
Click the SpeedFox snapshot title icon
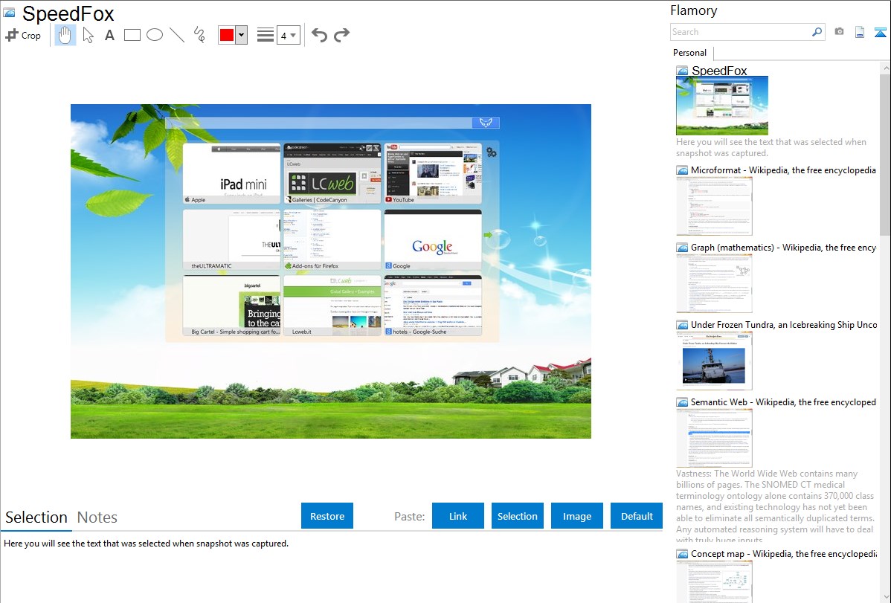coord(9,13)
